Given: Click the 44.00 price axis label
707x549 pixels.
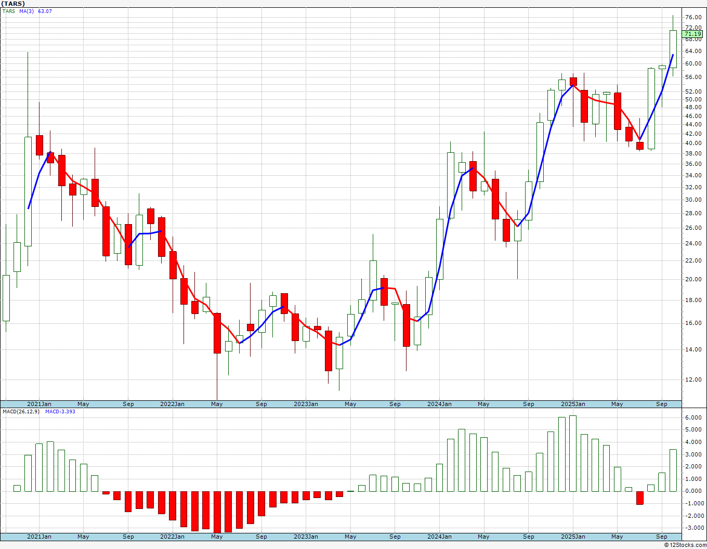Looking at the screenshot, I should pyautogui.click(x=693, y=124).
